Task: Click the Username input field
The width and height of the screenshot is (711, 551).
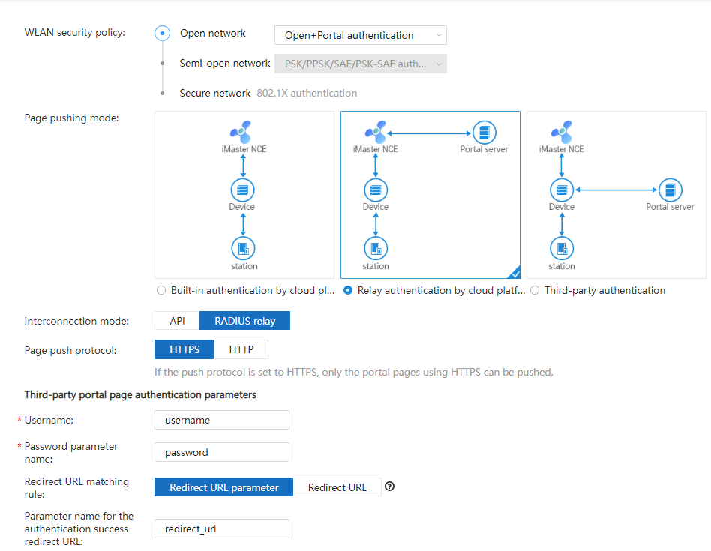Action: pyautogui.click(x=221, y=420)
